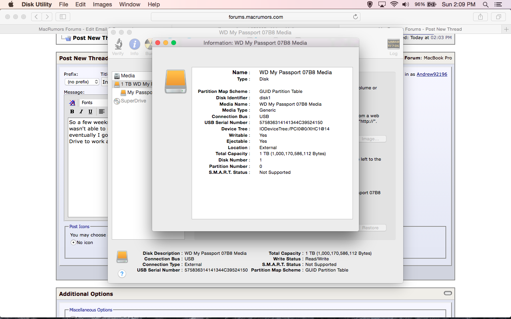Collapse the Additional Options section
Screen dimensions: 511x319
tap(448, 293)
